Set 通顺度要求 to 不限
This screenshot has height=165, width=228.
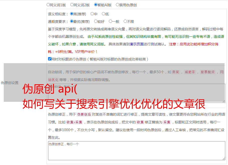125,22
